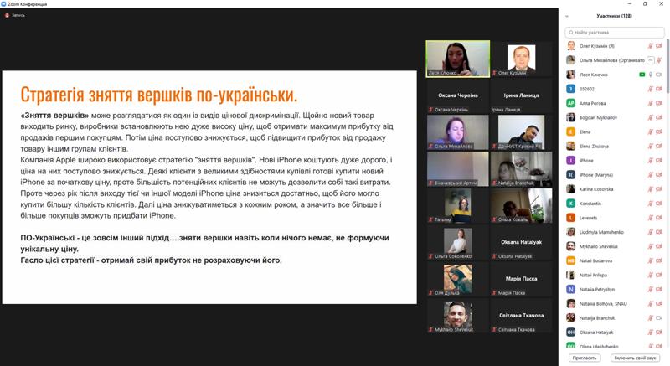This screenshot has height=366, width=670.
Task: Click the muted mic icon for Bogdan Mykhailov
Action: point(651,118)
